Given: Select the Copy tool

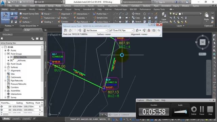Looking at the screenshot, I should point(136,18).
